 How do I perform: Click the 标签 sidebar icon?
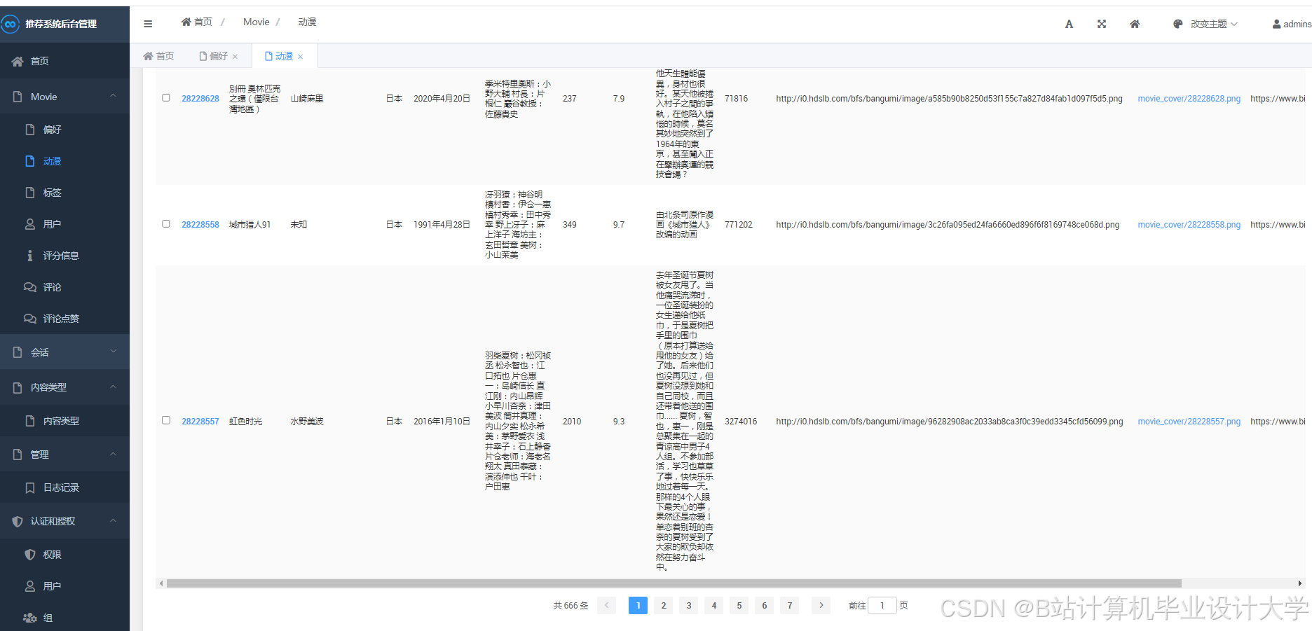click(x=29, y=192)
